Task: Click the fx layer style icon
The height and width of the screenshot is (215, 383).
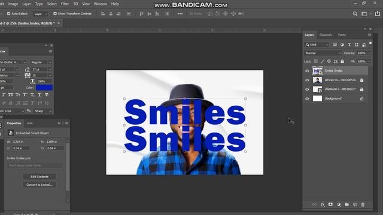Action: pos(323,204)
